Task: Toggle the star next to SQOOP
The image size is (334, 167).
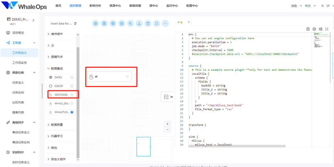Action: 72,86
